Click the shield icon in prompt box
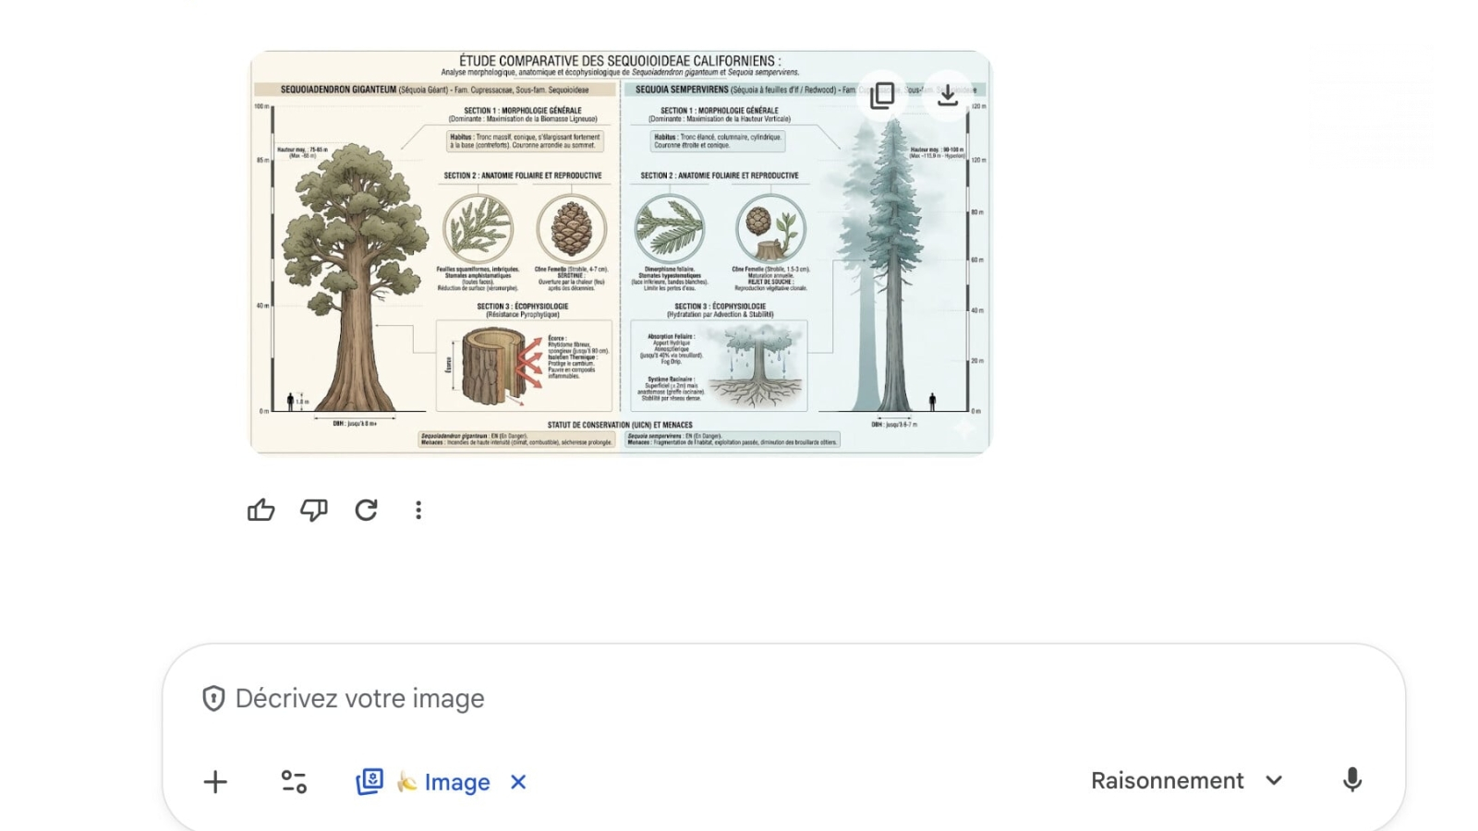This screenshot has width=1478, height=831. [213, 698]
